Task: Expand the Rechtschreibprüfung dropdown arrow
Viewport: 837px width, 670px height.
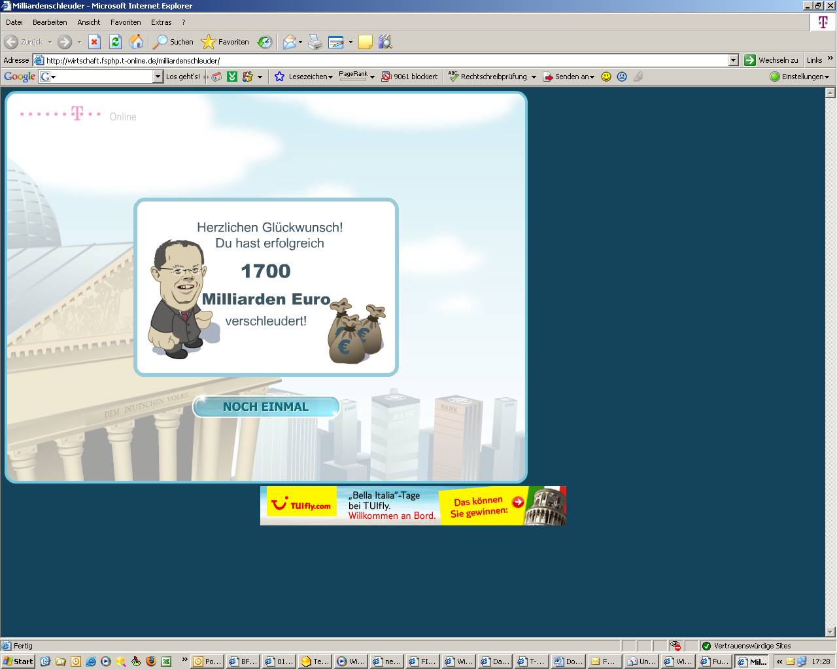Action: [x=534, y=77]
